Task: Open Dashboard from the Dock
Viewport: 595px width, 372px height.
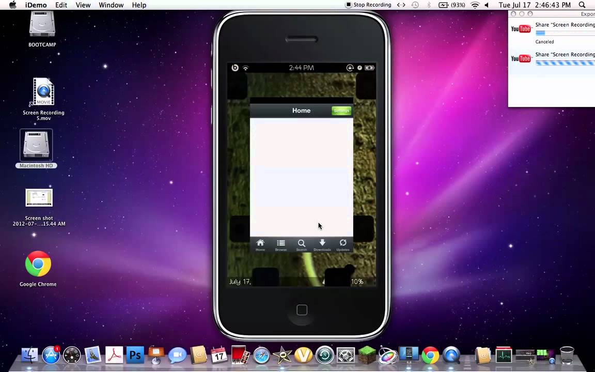Action: pyautogui.click(x=72, y=355)
